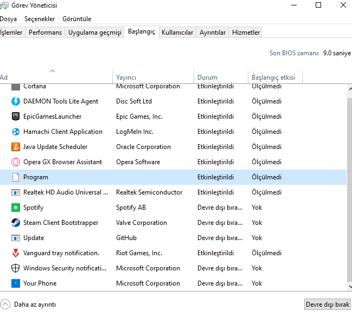Select the Realtek HD Audio Universal entry

tap(66, 192)
